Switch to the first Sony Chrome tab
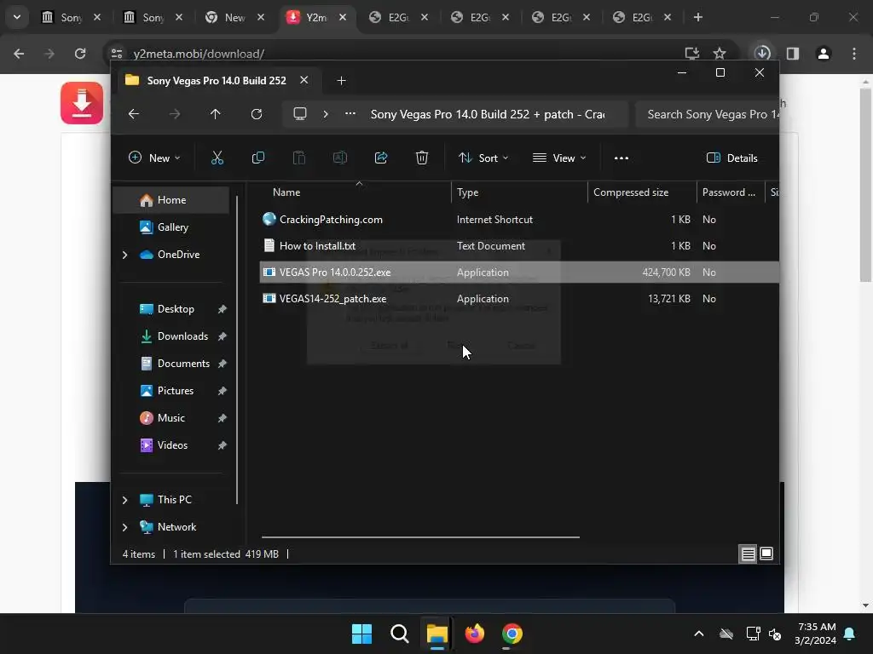Image resolution: width=873 pixels, height=654 pixels. (70, 17)
